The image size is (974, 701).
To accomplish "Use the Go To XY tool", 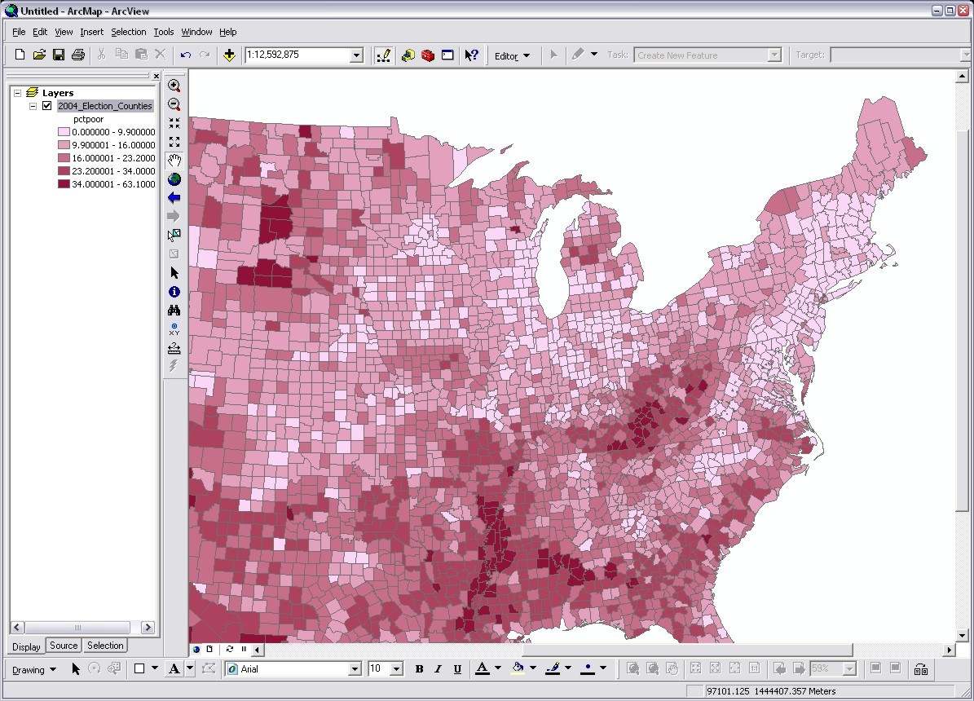I will [174, 329].
